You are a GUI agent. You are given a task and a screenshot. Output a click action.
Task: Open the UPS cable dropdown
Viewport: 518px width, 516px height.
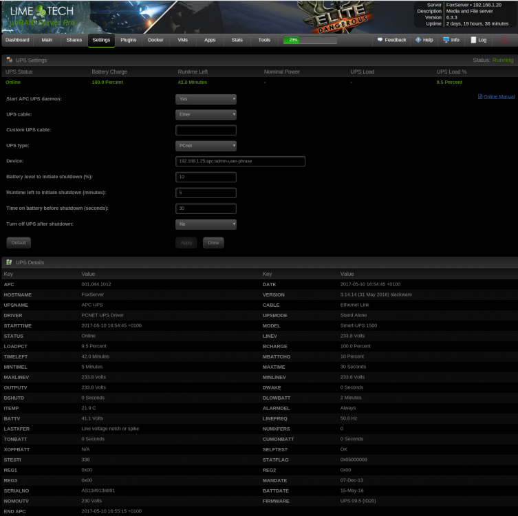coord(206,114)
